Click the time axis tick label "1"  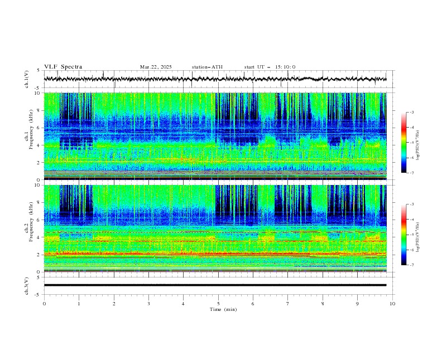[x=79, y=304]
